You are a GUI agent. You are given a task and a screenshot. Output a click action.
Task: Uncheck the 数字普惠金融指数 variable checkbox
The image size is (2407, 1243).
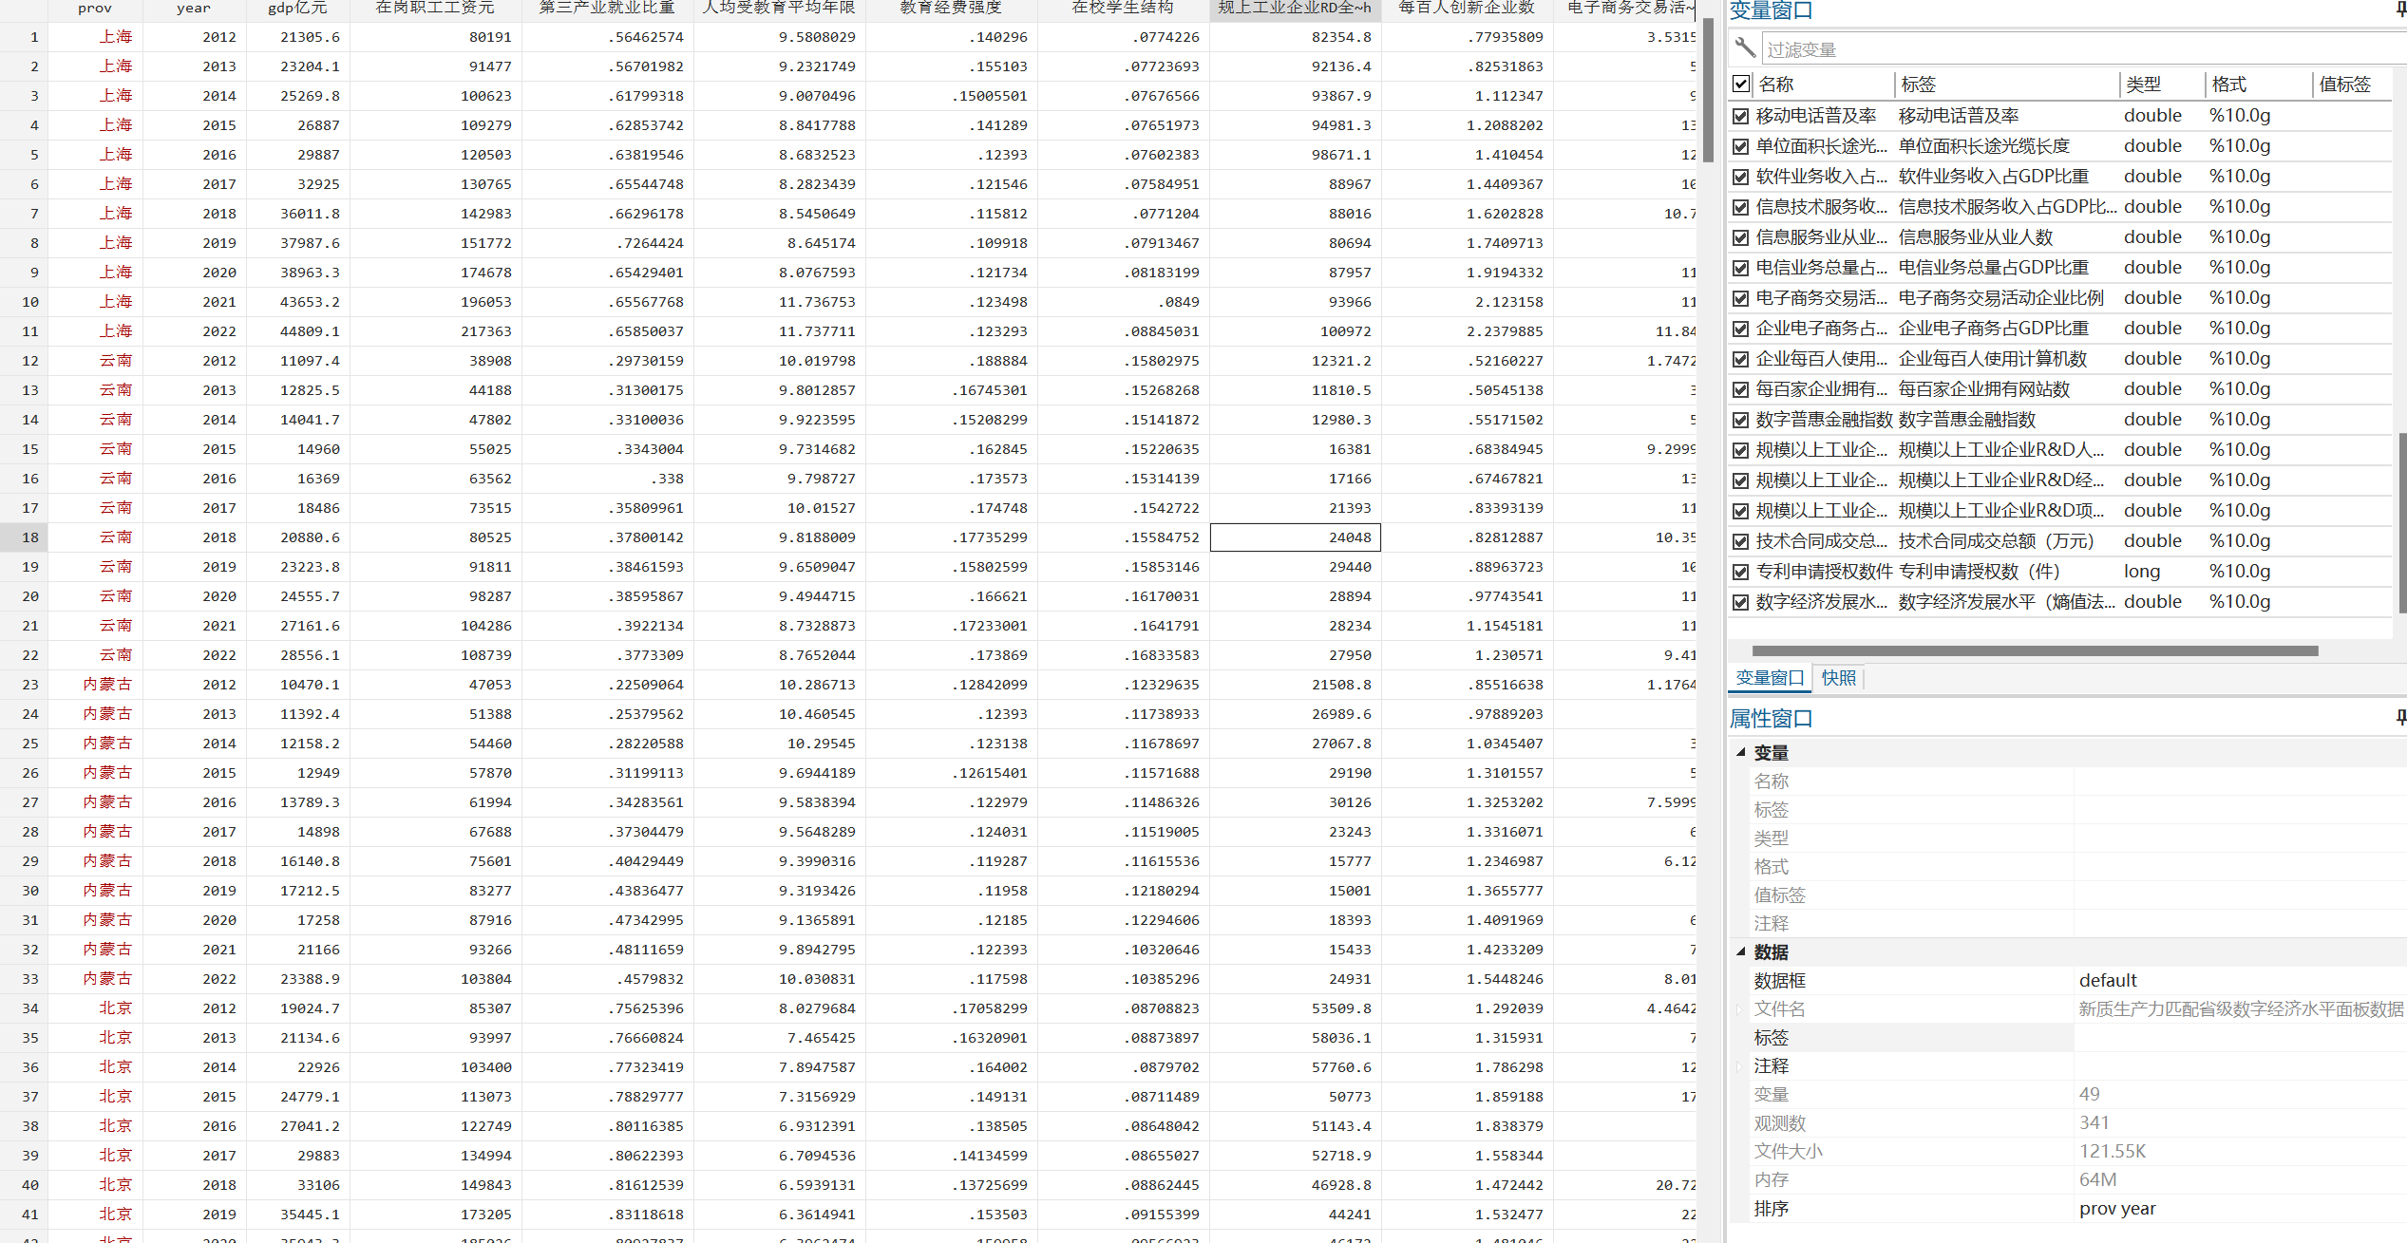click(x=1741, y=420)
